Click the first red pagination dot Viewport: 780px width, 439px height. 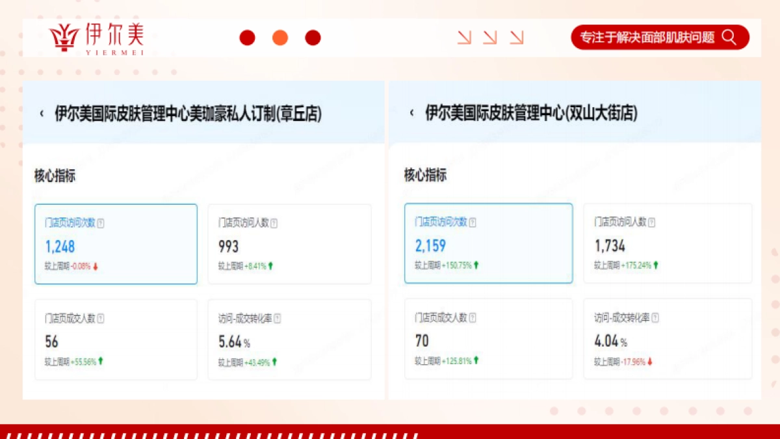coord(247,37)
